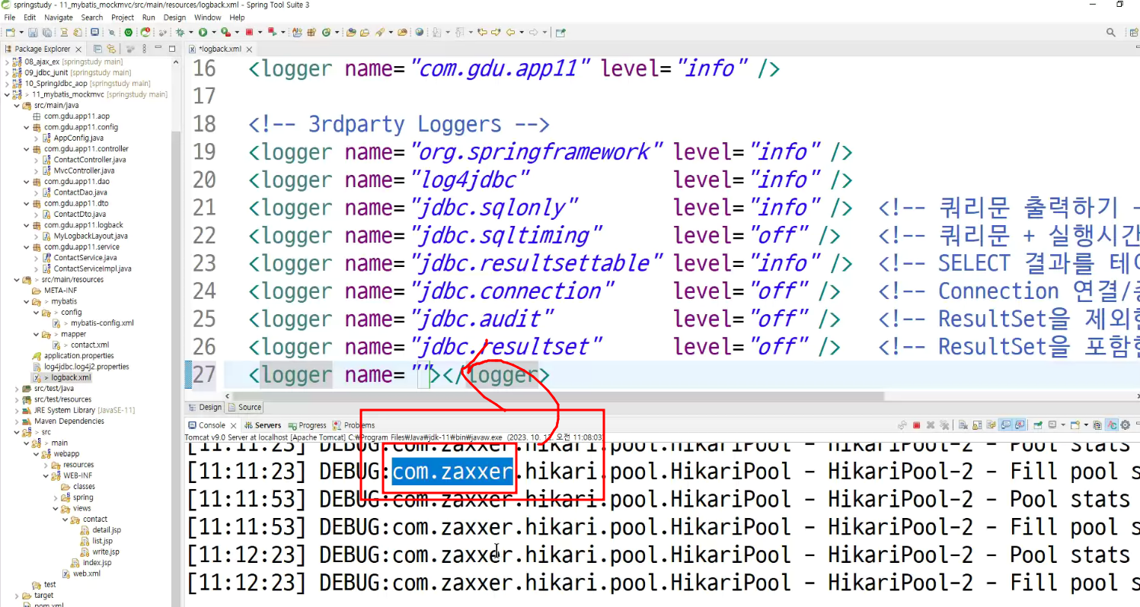The width and height of the screenshot is (1140, 607).
Task: Switch to the Source editor tab
Action: point(244,407)
